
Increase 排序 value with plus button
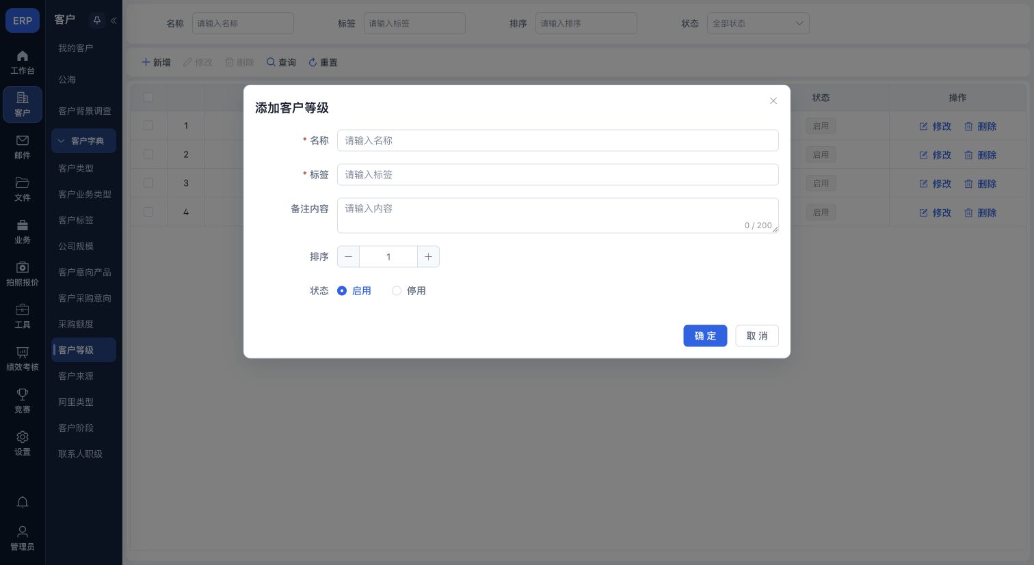pyautogui.click(x=428, y=257)
